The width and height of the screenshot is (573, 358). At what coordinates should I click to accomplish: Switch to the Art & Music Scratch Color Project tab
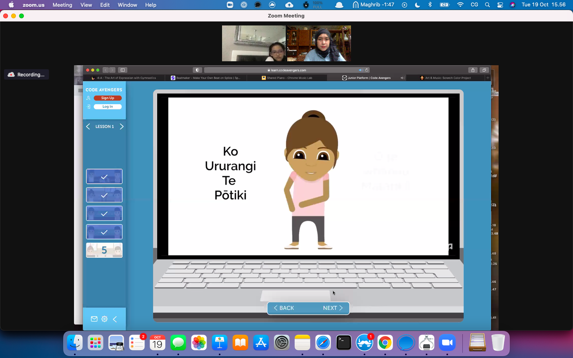point(446,78)
